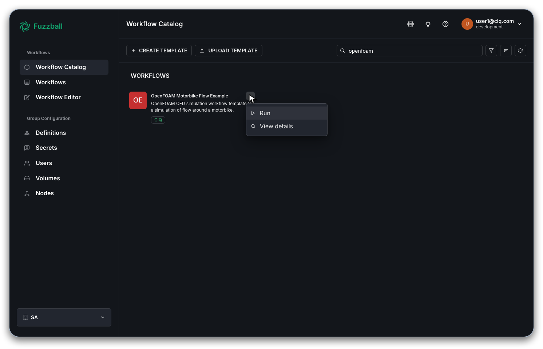The width and height of the screenshot is (543, 349).
Task: Click the Workflow Catalog hexagon icon
Action: [x=27, y=67]
